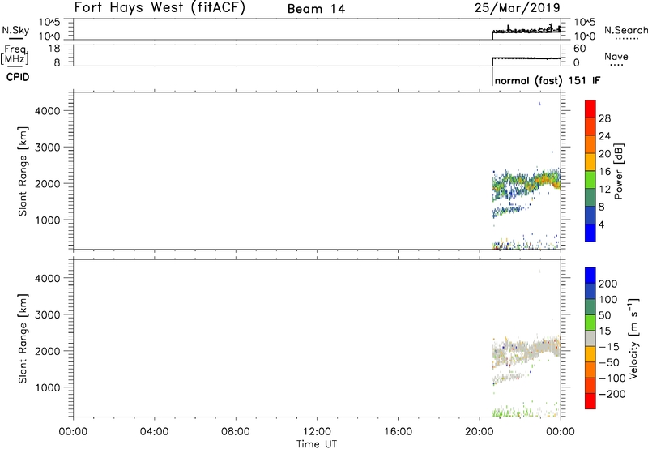Click the '04:00' time tick label
This screenshot has width=648, height=449.
tap(154, 432)
